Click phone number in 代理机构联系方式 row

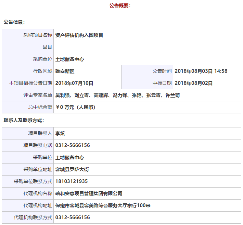(73, 217)
